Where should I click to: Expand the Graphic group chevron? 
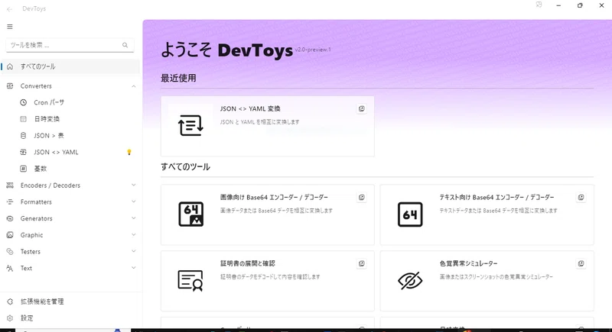coord(133,235)
